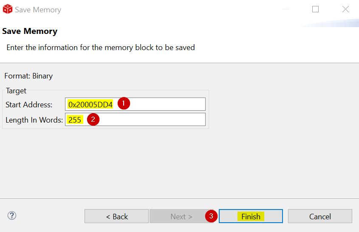This screenshot has height=232, width=359.
Task: Click the Length In Words label text
Action: tap(34, 120)
